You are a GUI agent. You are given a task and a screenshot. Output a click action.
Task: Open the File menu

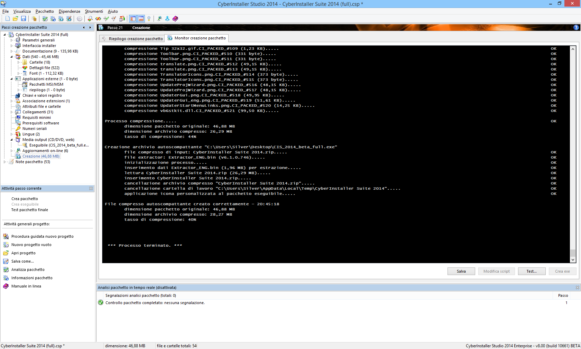(x=6, y=11)
